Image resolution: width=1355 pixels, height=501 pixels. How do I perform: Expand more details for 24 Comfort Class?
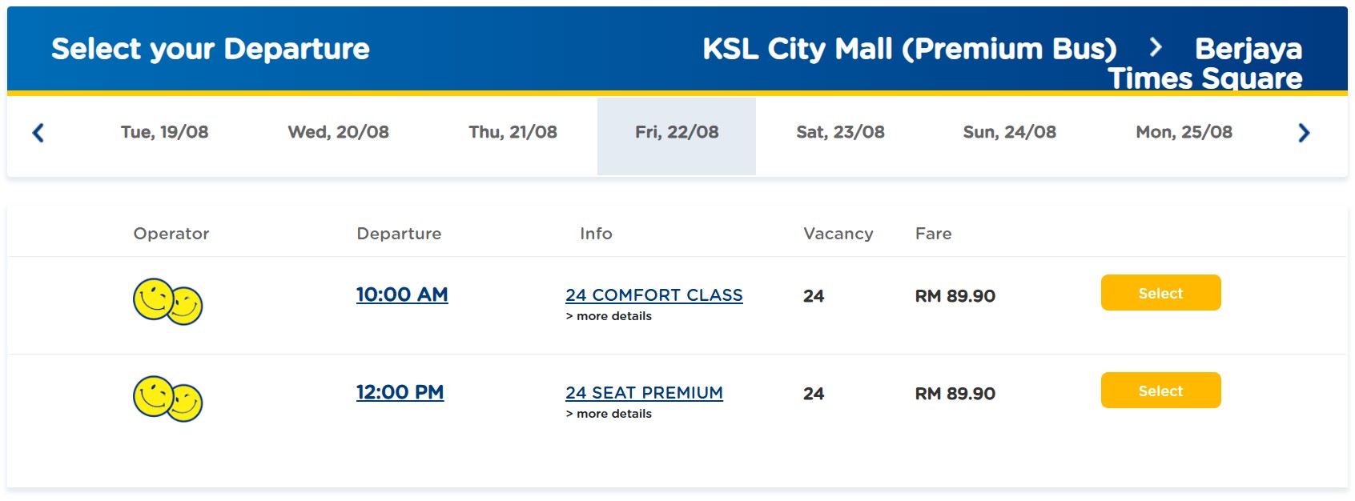(609, 316)
